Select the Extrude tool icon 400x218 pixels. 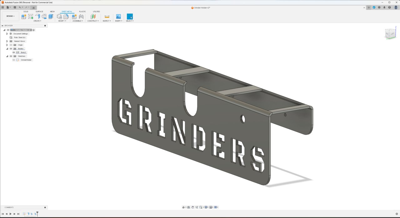[x=51, y=17]
